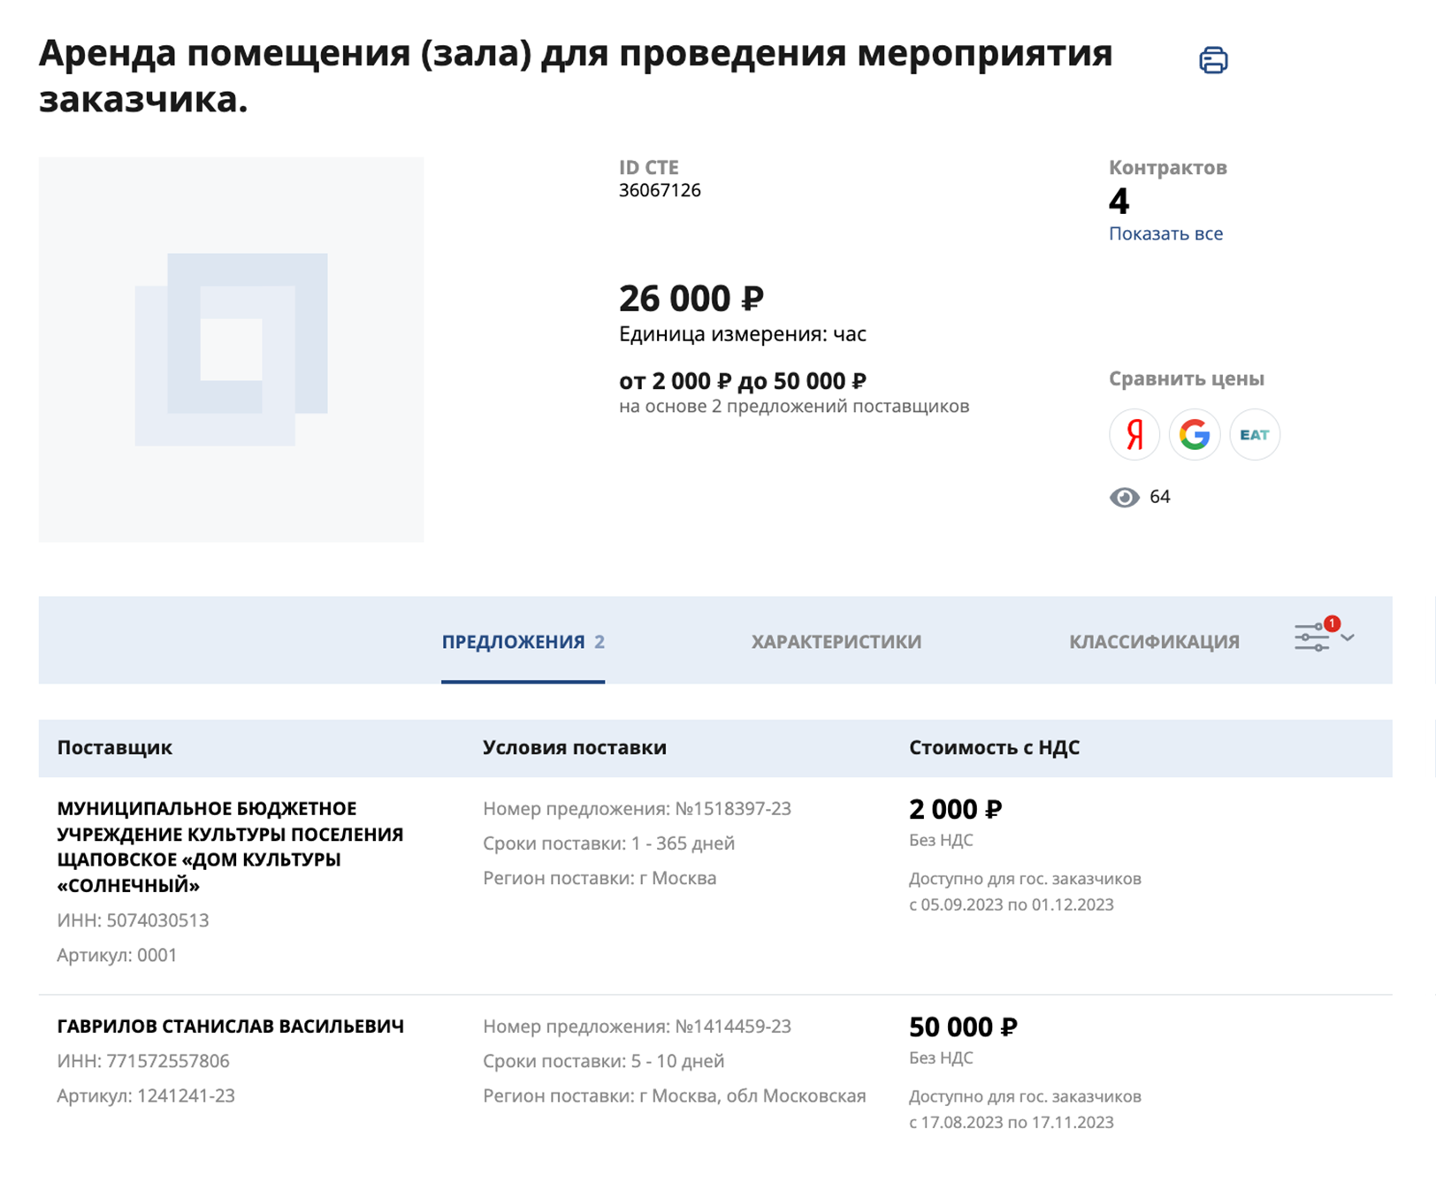The height and width of the screenshot is (1183, 1436).
Task: Click the Стоимость с НДС column header
Action: click(994, 747)
